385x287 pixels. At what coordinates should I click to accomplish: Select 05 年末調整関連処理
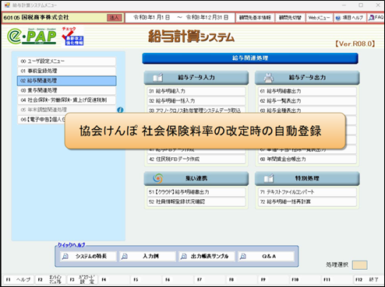pos(66,110)
